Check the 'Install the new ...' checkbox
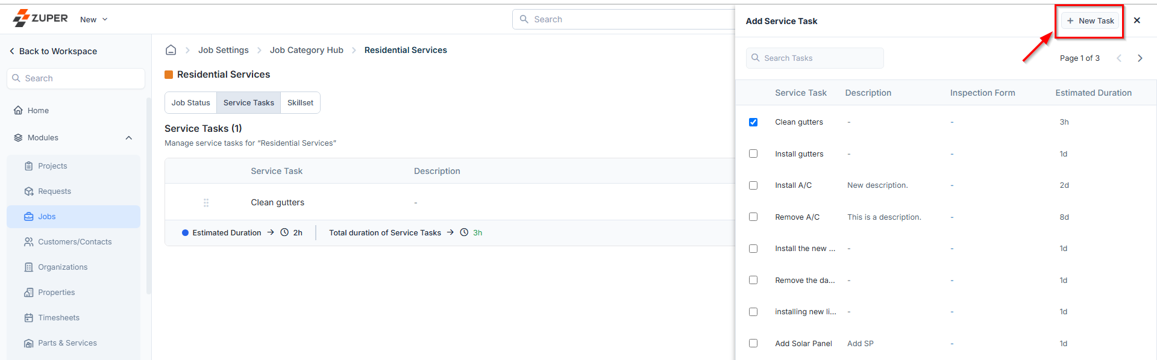 pos(753,249)
